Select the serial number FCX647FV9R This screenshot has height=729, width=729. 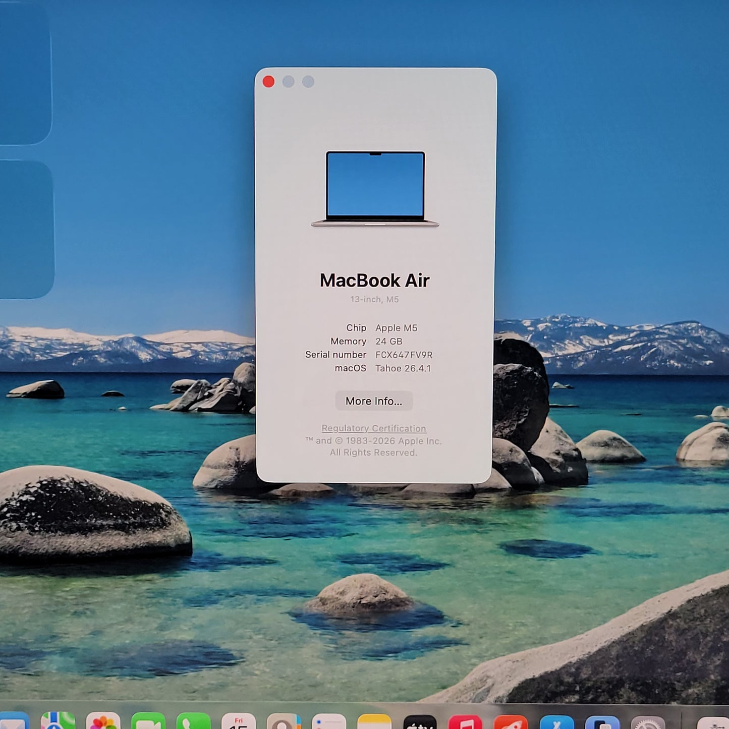pyautogui.click(x=404, y=355)
